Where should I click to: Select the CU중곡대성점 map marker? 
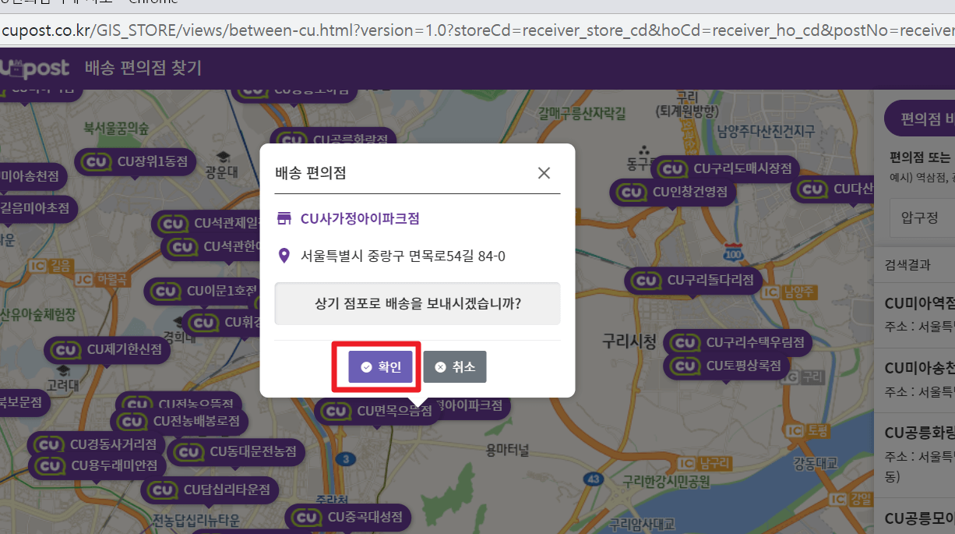pyautogui.click(x=347, y=517)
